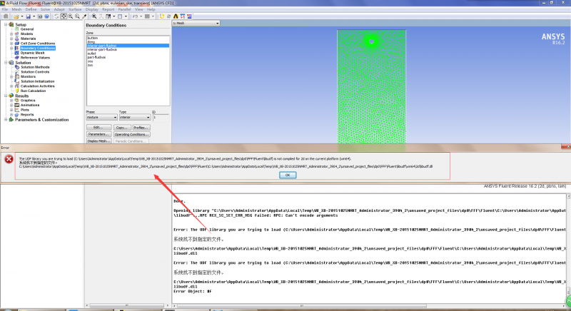
Task: Select Calculation Activities in the tree
Action: click(x=37, y=86)
